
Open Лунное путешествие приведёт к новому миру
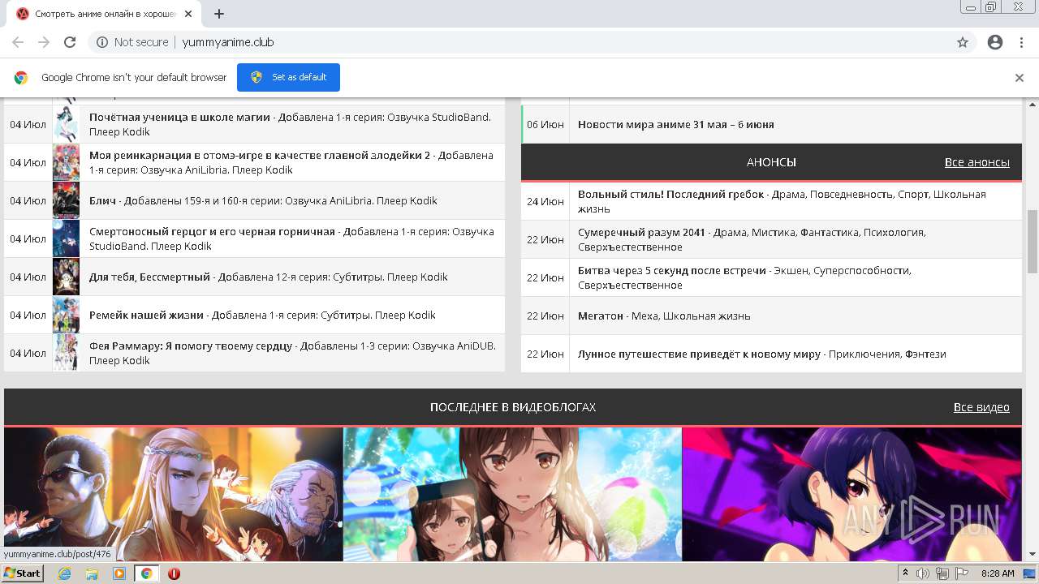point(699,354)
